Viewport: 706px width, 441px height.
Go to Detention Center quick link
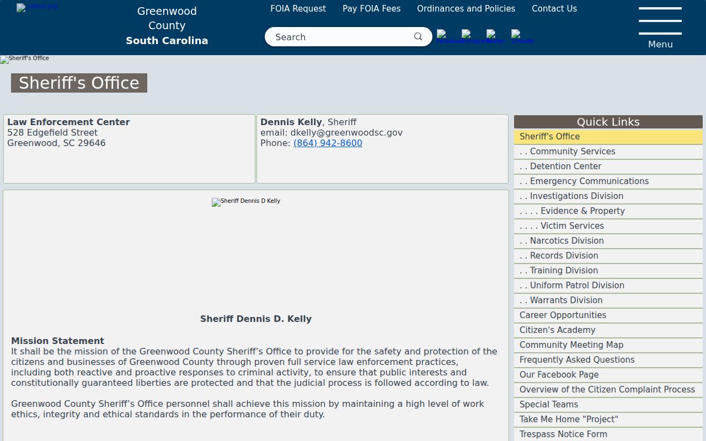pyautogui.click(x=608, y=166)
